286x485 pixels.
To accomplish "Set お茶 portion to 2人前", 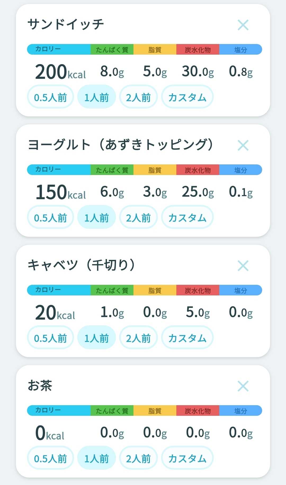I will pyautogui.click(x=138, y=458).
